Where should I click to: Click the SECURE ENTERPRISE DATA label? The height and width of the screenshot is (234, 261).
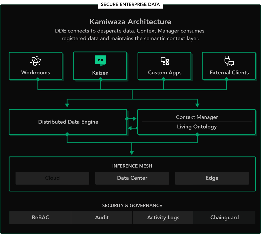click(x=130, y=4)
